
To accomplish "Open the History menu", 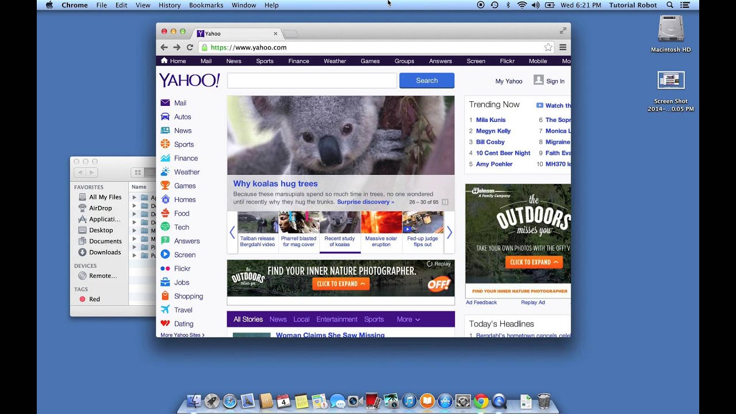I will 169,5.
